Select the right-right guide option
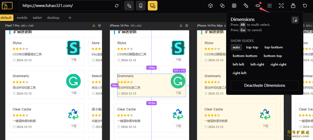 278,64
